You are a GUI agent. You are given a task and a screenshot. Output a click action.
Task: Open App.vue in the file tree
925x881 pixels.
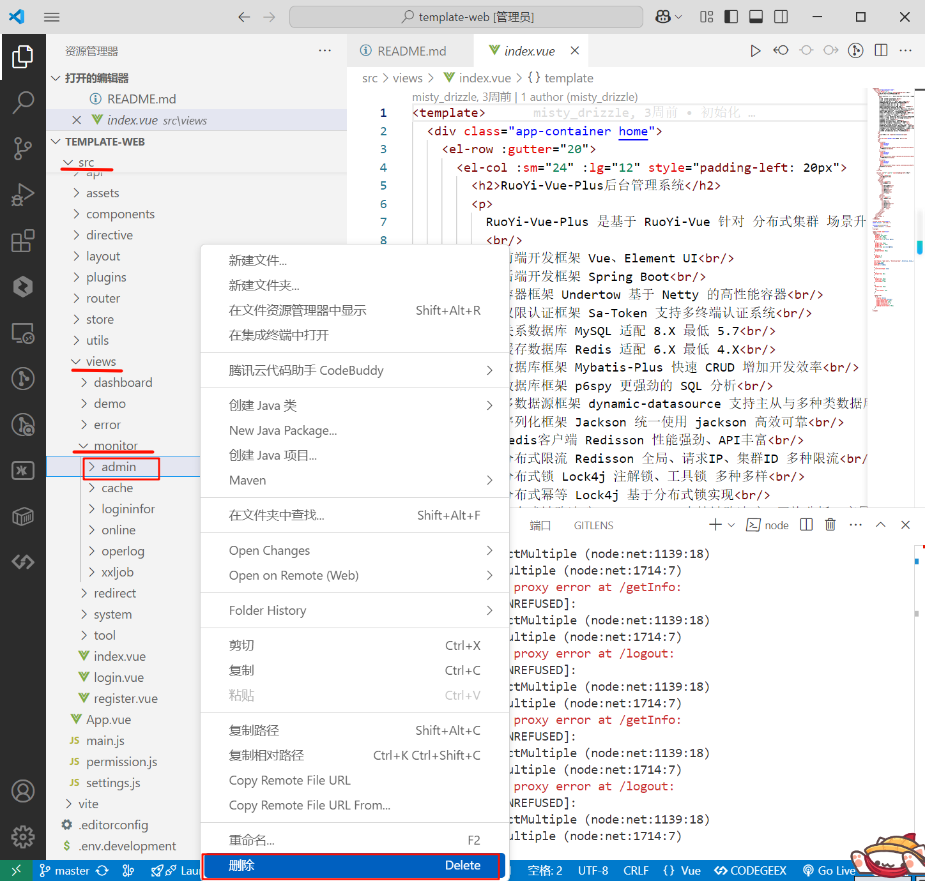click(109, 719)
